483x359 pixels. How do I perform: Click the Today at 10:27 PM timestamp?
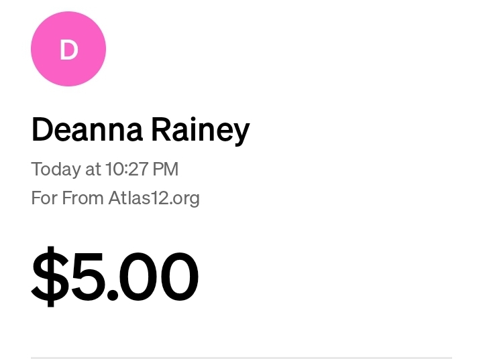105,169
